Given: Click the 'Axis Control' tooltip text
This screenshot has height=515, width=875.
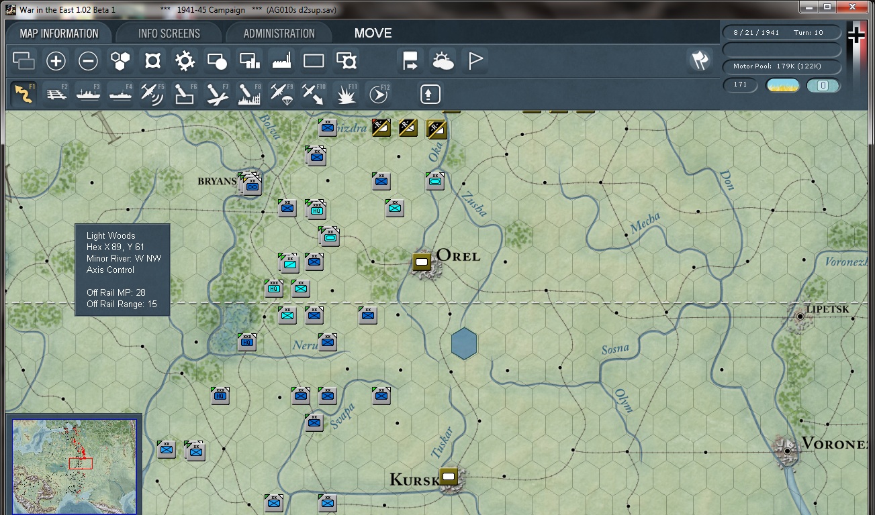Looking at the screenshot, I should (110, 270).
